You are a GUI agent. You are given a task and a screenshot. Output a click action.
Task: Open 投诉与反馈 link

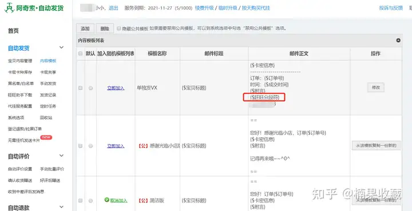[391, 8]
